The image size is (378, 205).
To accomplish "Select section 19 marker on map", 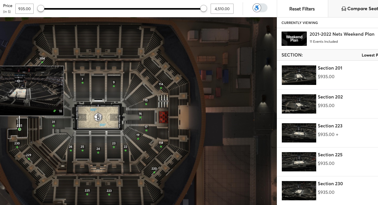I will pyautogui.click(x=138, y=139).
